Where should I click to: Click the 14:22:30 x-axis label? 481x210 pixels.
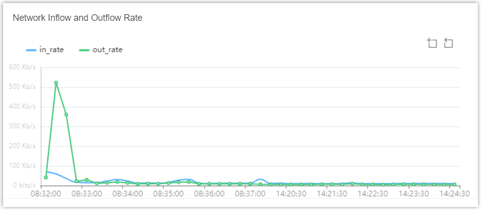[x=373, y=194]
